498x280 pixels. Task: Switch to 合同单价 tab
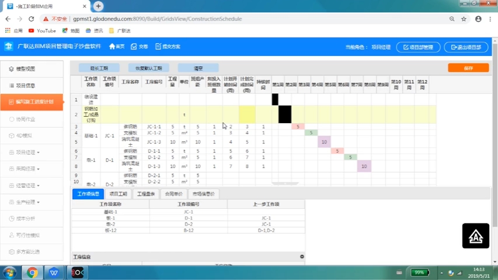pos(174,194)
